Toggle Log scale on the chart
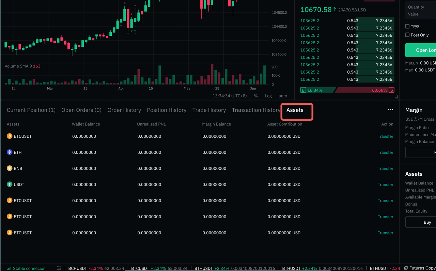Viewport: 436px width, 271px height. pos(268,96)
